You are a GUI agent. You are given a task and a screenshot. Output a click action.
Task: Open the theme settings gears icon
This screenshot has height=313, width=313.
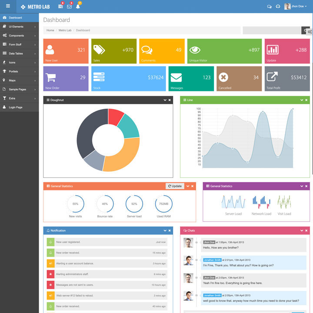click(310, 32)
